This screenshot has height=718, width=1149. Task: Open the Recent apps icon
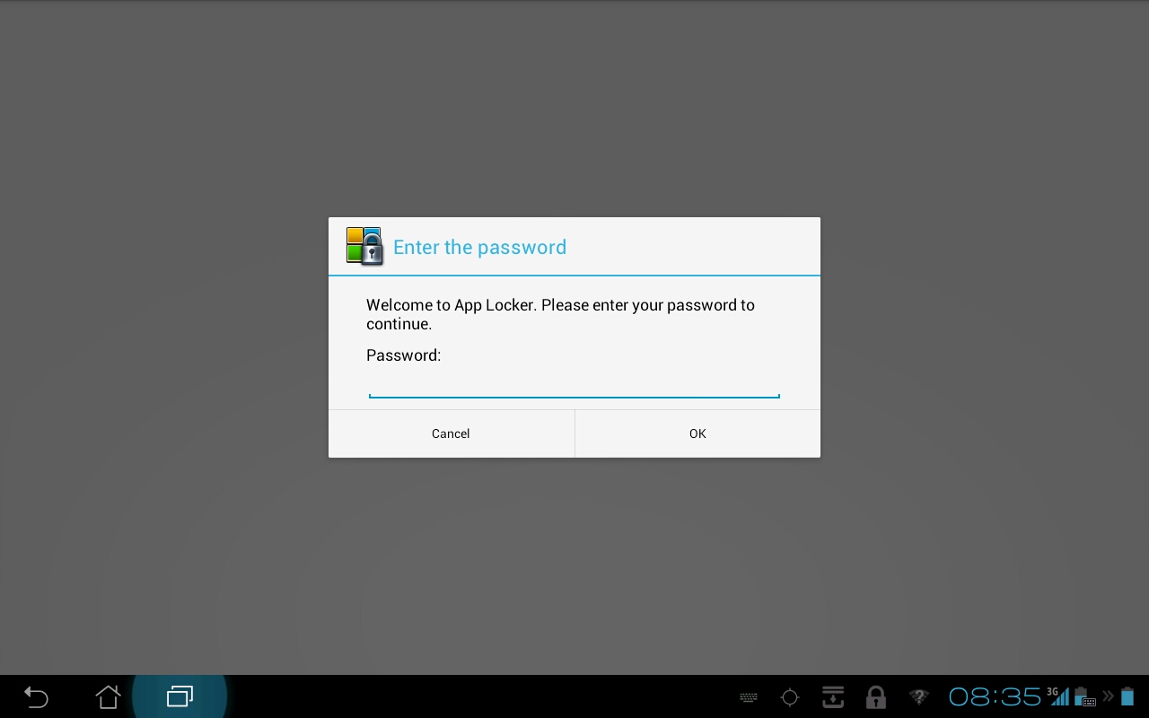tap(180, 696)
